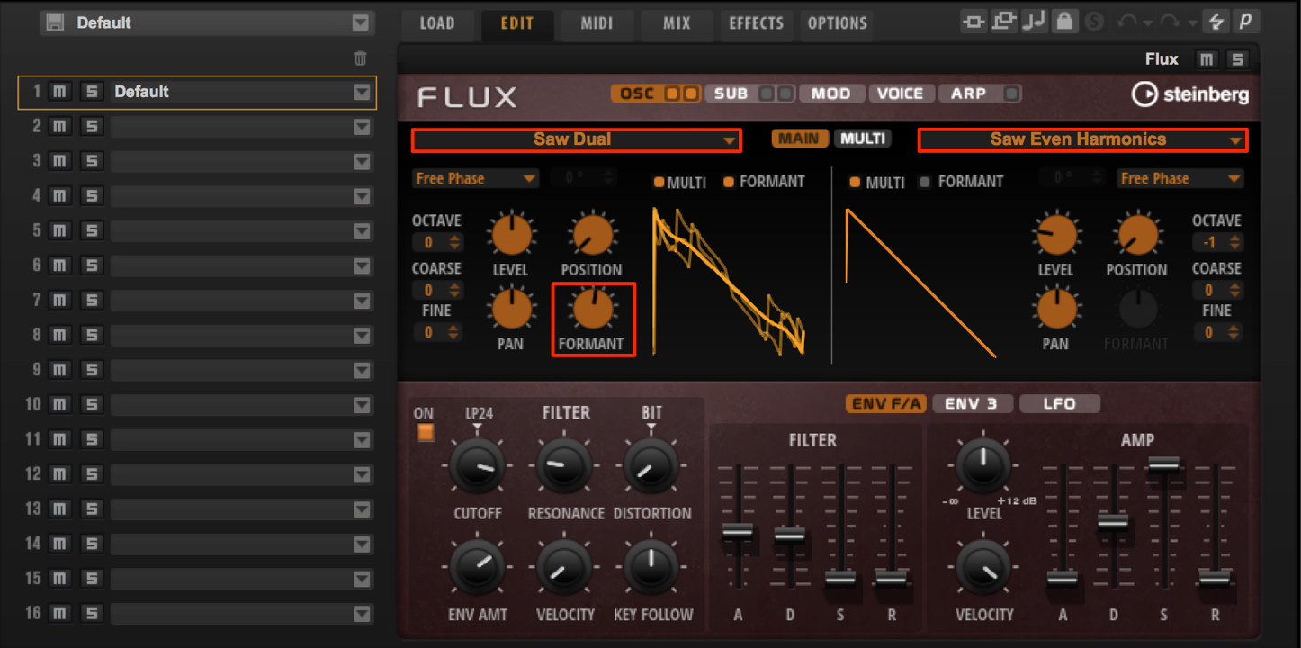
Task: Click the stacked-boxes icon in top toolbar
Action: tap(1004, 22)
